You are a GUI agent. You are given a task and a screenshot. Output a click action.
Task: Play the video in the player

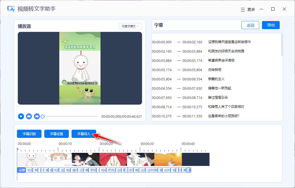tap(21, 116)
